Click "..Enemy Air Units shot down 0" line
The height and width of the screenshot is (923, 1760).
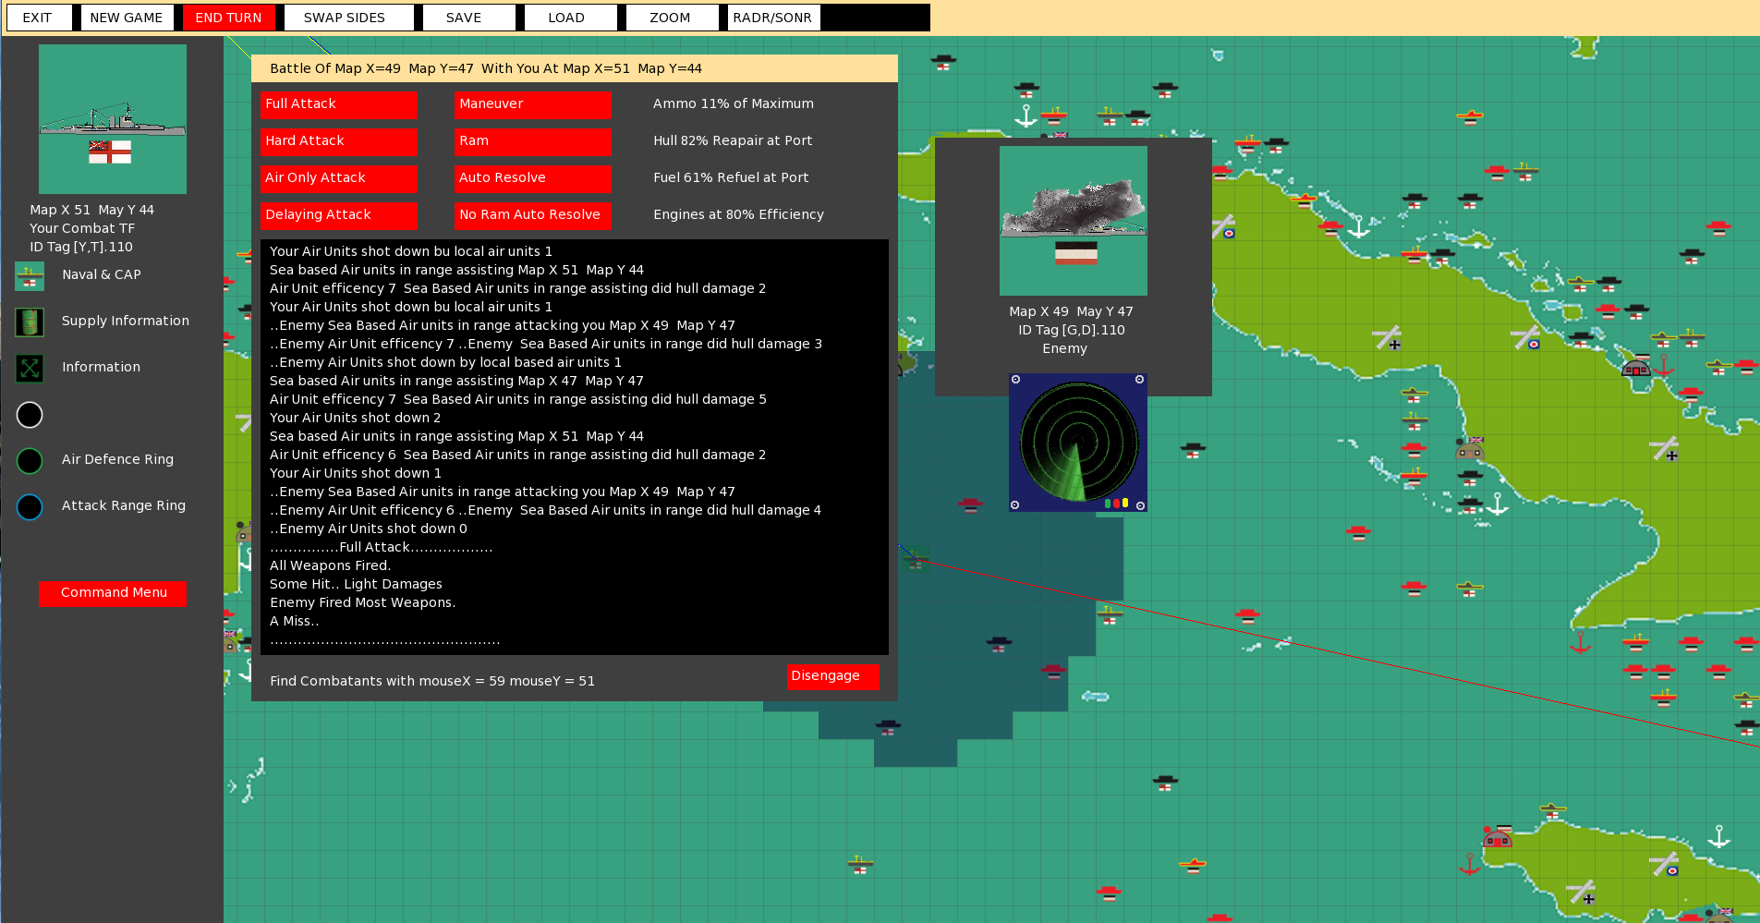coord(369,528)
